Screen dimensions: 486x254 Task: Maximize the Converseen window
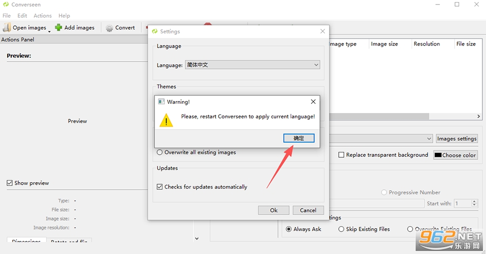click(457, 5)
